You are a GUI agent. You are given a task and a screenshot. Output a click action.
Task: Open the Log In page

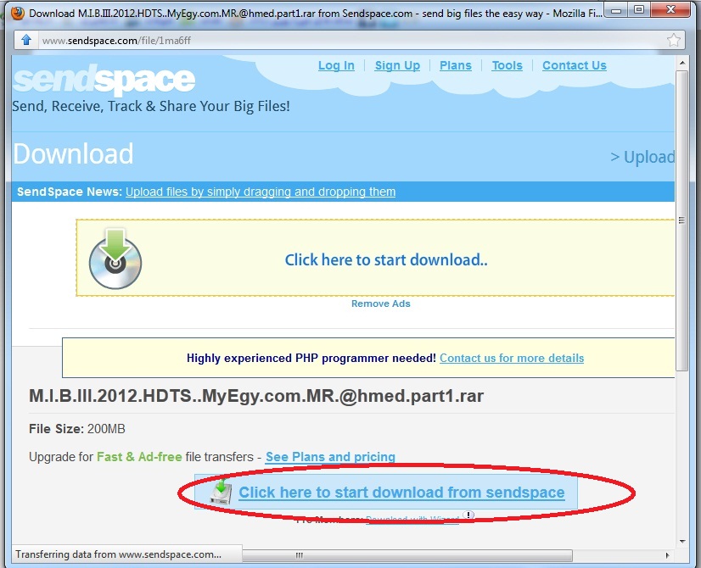(x=336, y=65)
